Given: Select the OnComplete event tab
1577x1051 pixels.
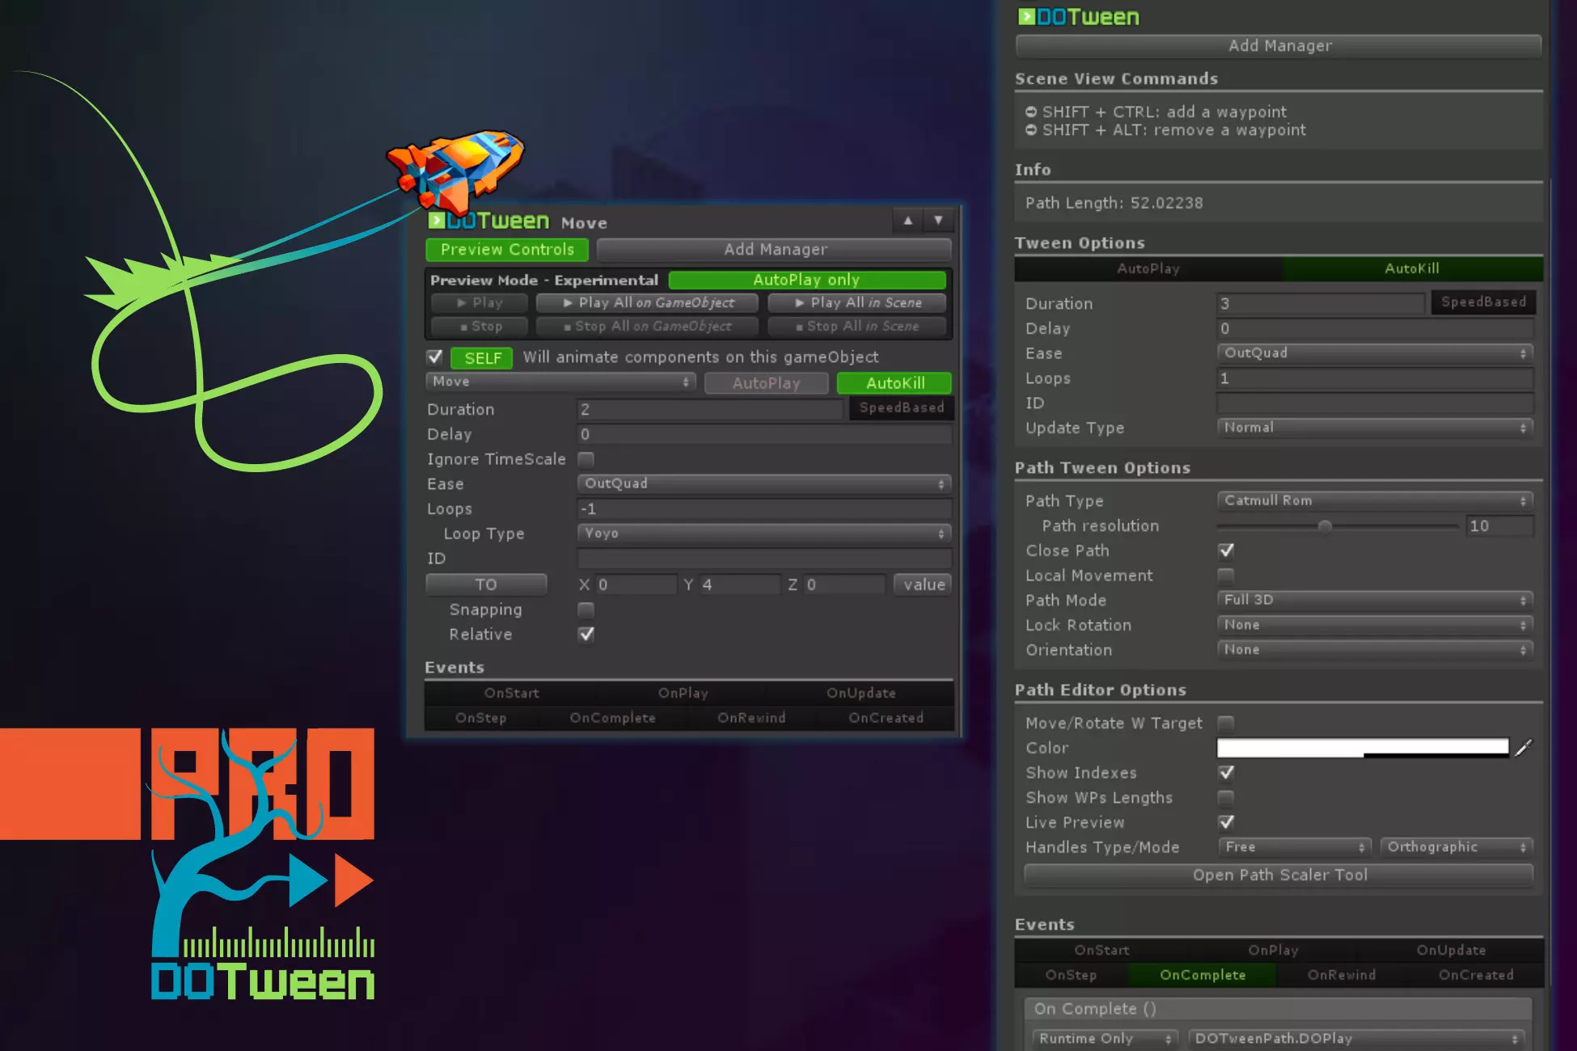Looking at the screenshot, I should click(1203, 975).
